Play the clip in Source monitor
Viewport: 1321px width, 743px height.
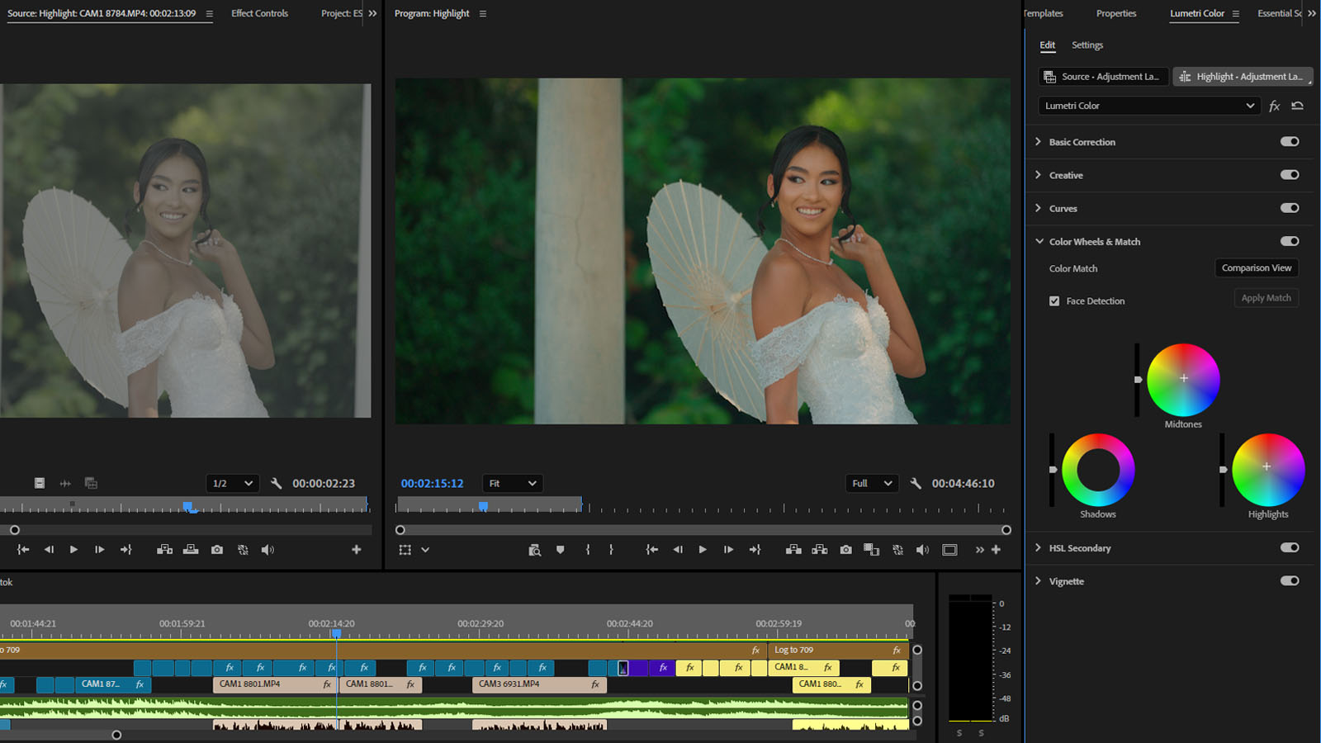[x=73, y=550]
